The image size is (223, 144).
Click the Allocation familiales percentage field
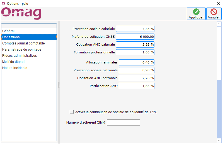point(137,62)
